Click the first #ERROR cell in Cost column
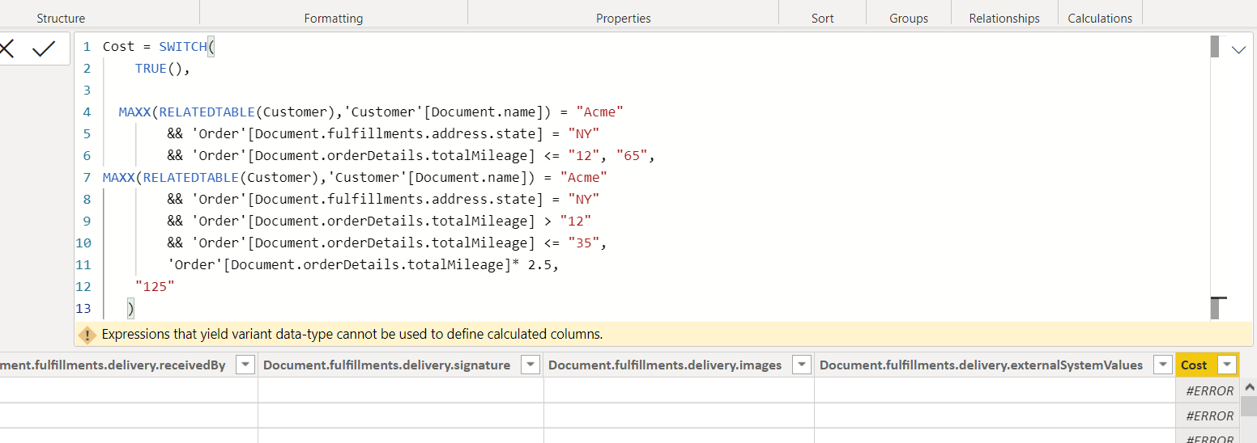The width and height of the screenshot is (1257, 443). click(x=1208, y=390)
